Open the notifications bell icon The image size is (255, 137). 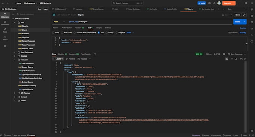pyautogui.click(x=214, y=3)
